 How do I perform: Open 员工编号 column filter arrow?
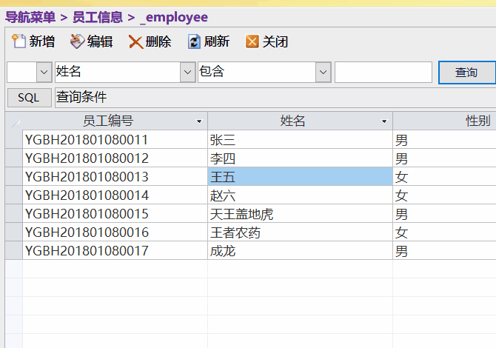(199, 121)
